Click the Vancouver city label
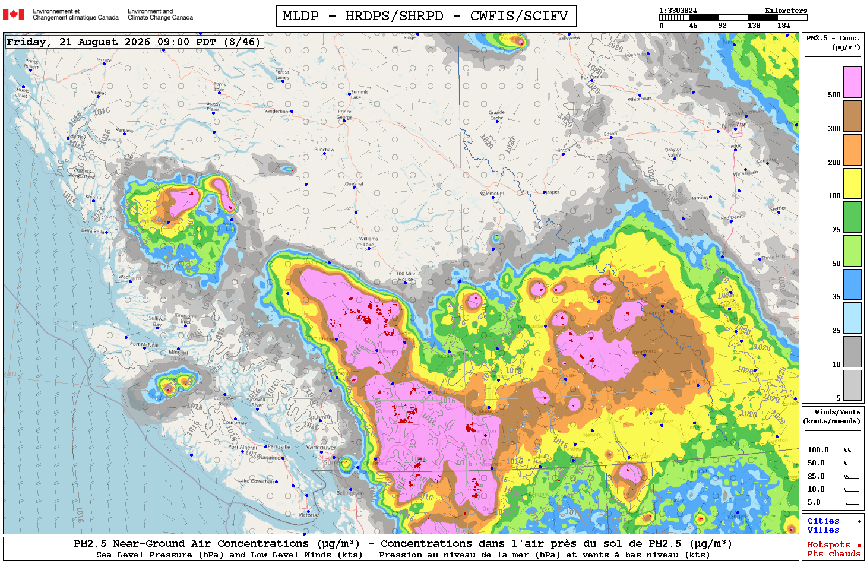This screenshot has height=564, width=867. [x=321, y=447]
